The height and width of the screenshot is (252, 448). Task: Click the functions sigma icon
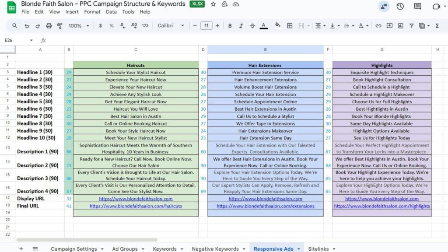point(437,26)
